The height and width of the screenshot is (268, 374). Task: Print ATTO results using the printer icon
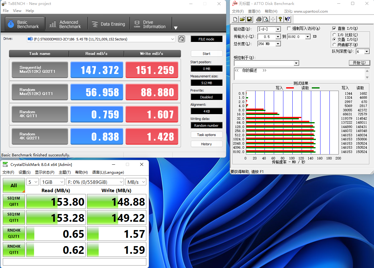pyautogui.click(x=259, y=19)
